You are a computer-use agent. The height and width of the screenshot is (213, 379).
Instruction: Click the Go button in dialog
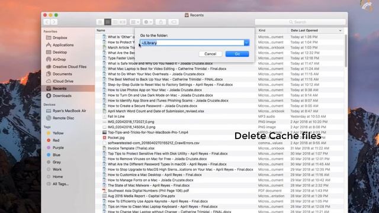(x=237, y=54)
